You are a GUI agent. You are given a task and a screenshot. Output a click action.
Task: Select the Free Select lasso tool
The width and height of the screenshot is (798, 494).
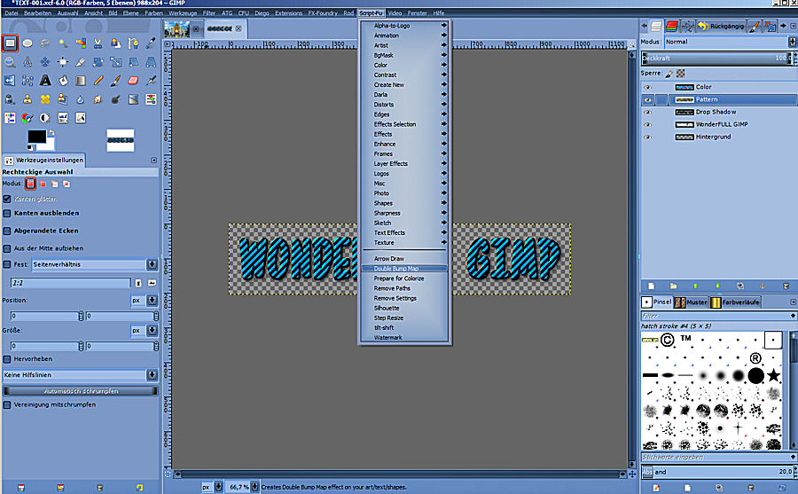(45, 43)
